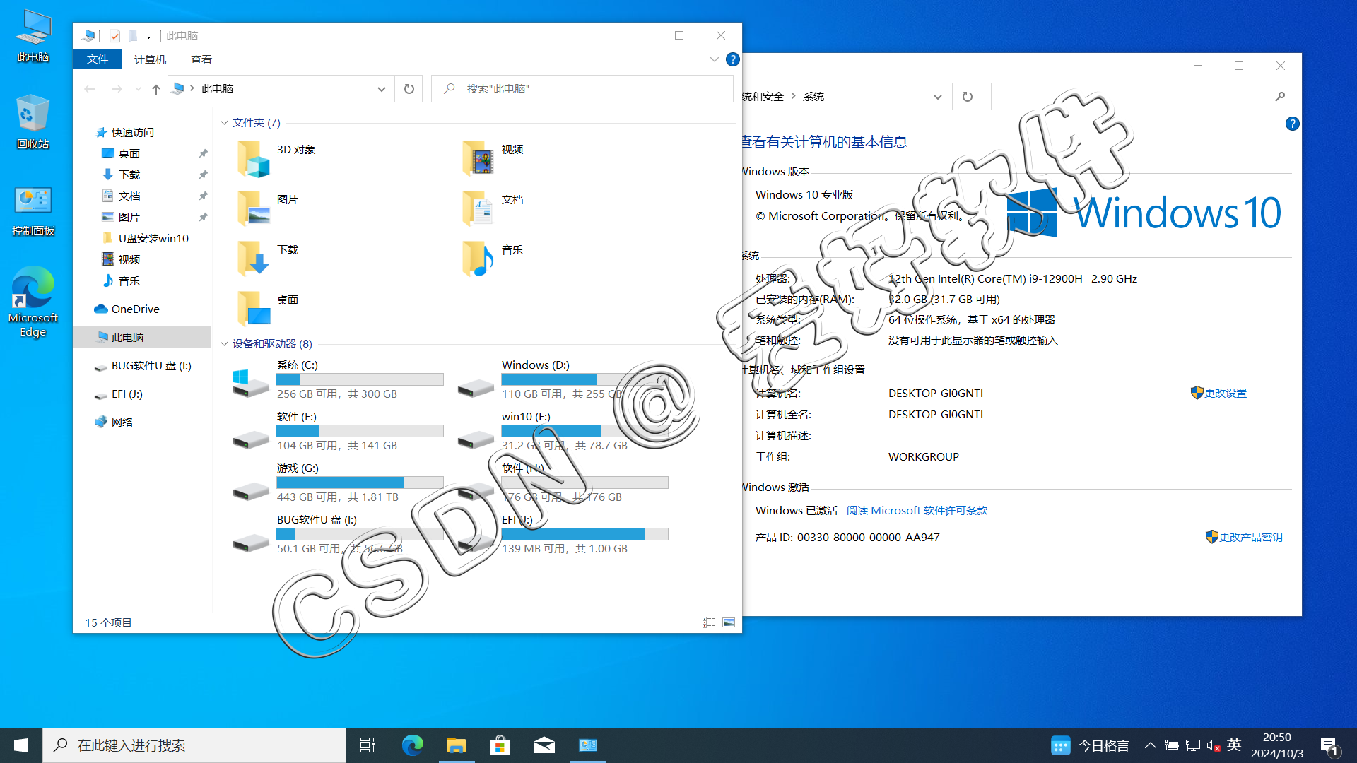1357x763 pixels.
Task: Click the 更改产品密钥 link
Action: point(1250,538)
